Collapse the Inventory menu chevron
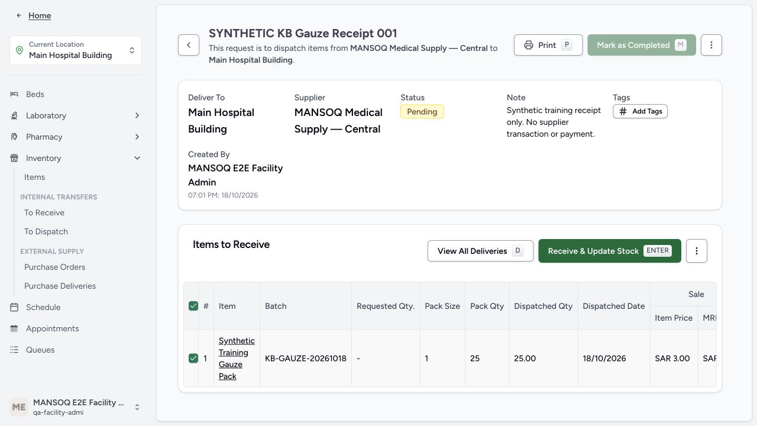757x426 pixels. 137,158
